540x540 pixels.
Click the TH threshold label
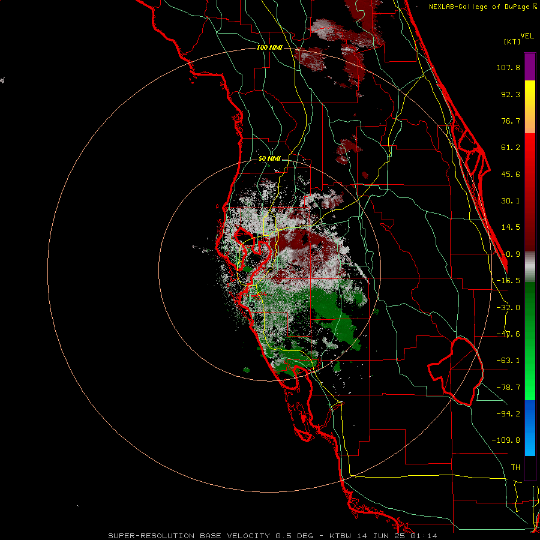click(x=515, y=467)
